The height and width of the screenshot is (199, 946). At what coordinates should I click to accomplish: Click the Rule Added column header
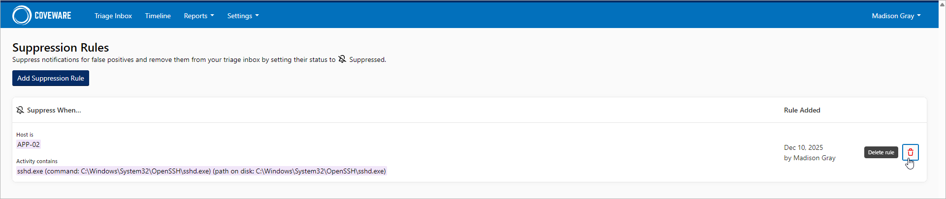802,110
